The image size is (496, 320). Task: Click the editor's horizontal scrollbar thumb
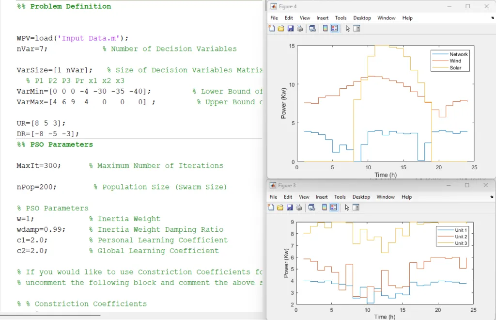click(50, 315)
